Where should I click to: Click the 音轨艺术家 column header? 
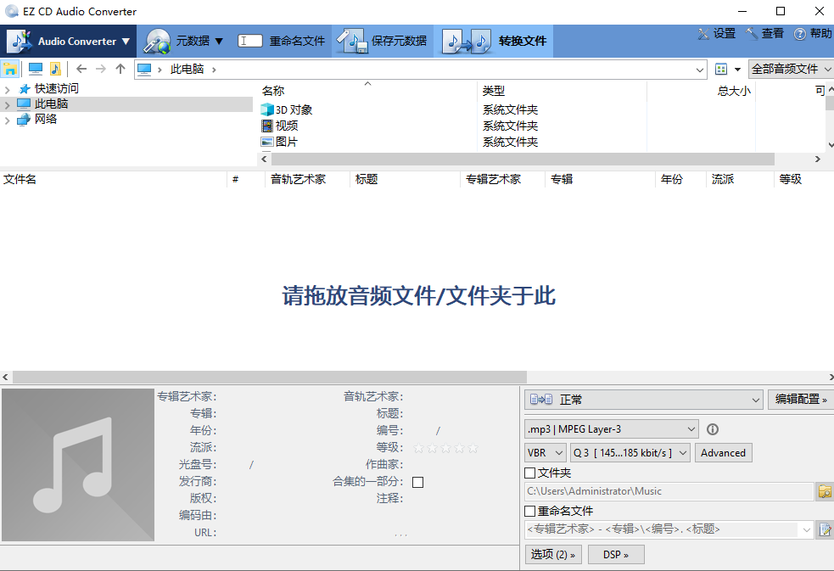[307, 179]
